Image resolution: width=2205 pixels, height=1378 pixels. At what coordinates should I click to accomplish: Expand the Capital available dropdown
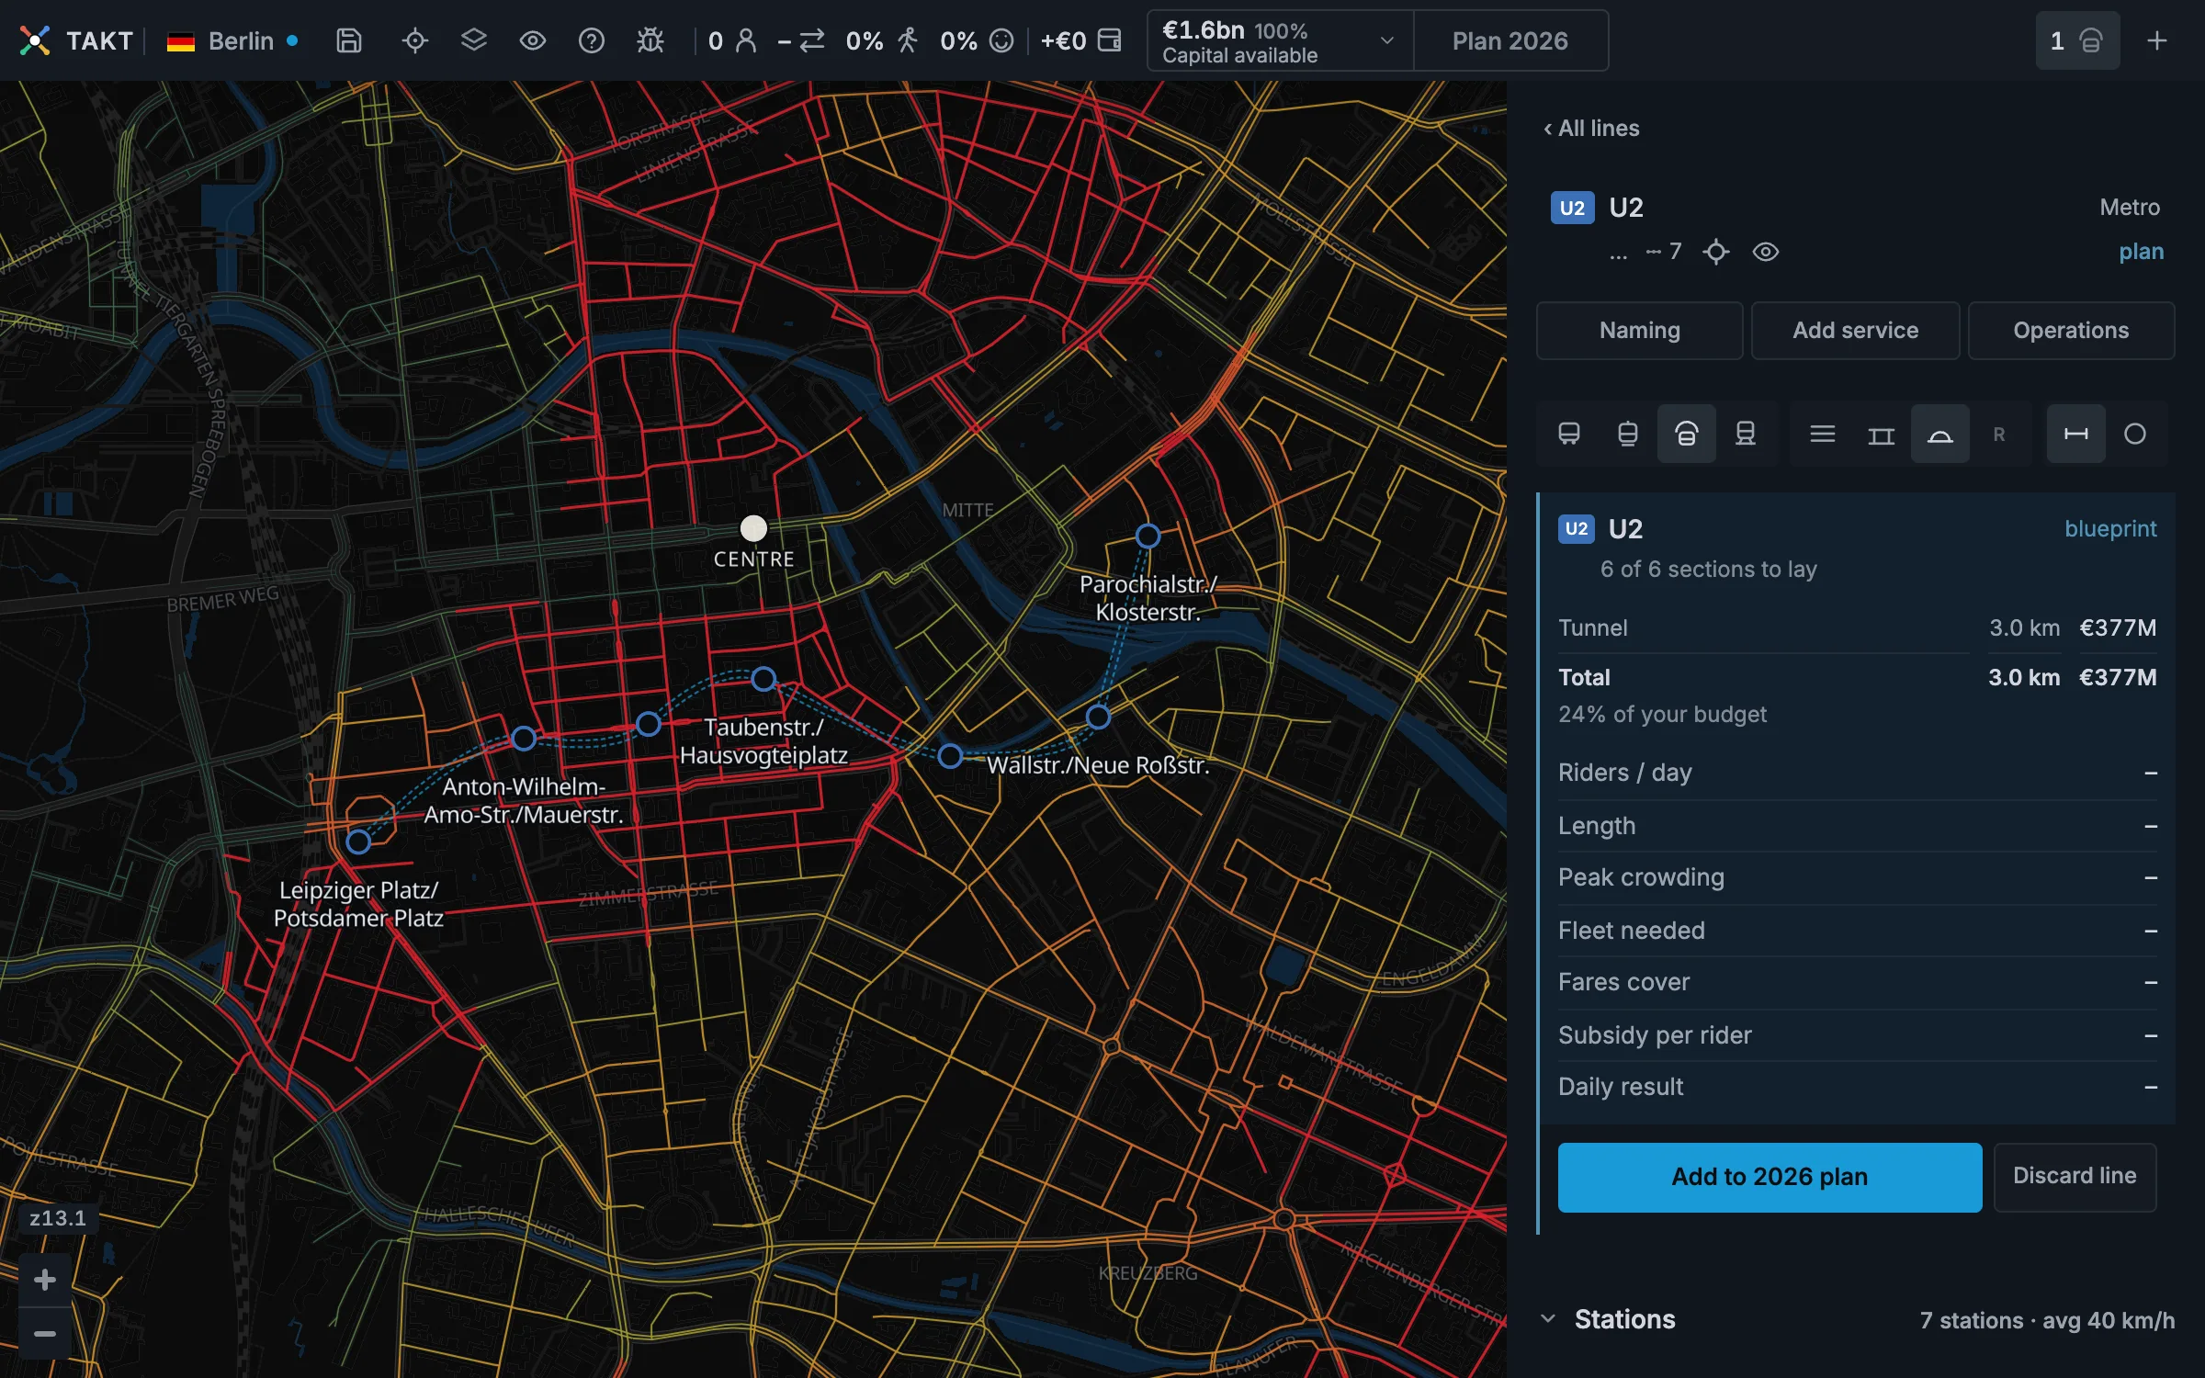1280,40
